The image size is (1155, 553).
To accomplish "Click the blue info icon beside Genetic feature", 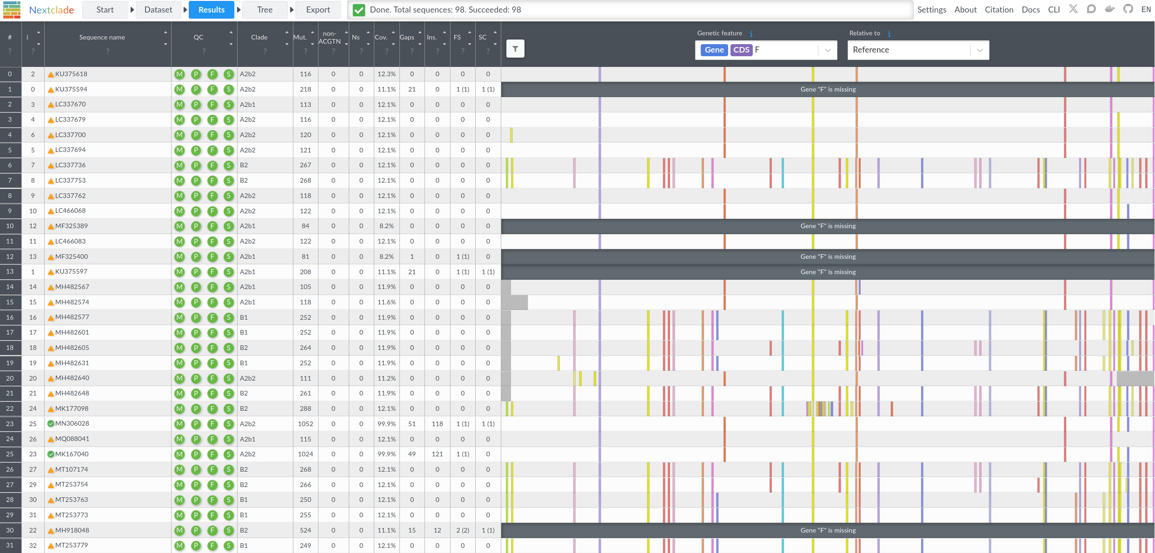I will tap(751, 33).
